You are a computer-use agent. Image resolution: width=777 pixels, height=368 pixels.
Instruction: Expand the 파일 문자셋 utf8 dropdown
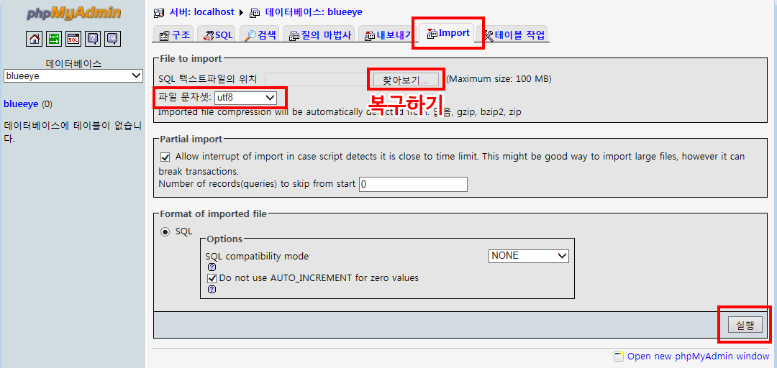245,97
